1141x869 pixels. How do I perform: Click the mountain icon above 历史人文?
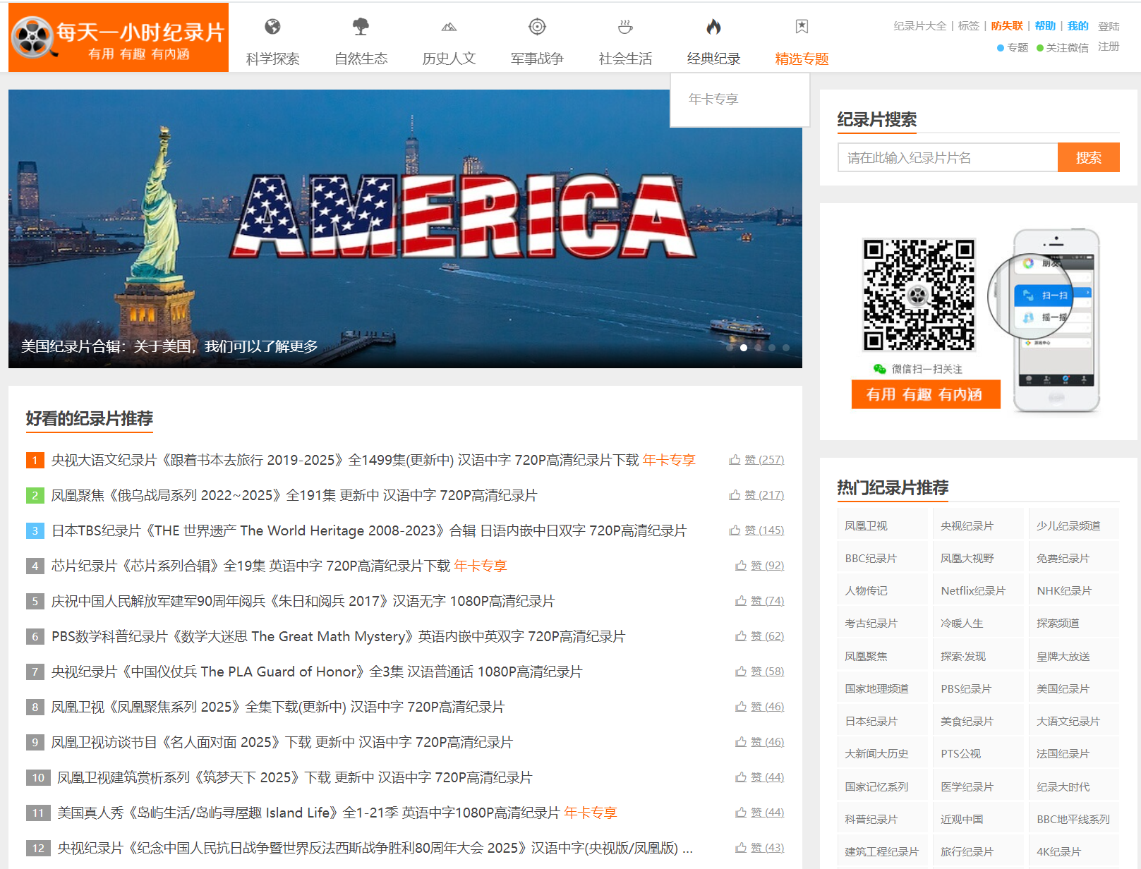point(449,27)
